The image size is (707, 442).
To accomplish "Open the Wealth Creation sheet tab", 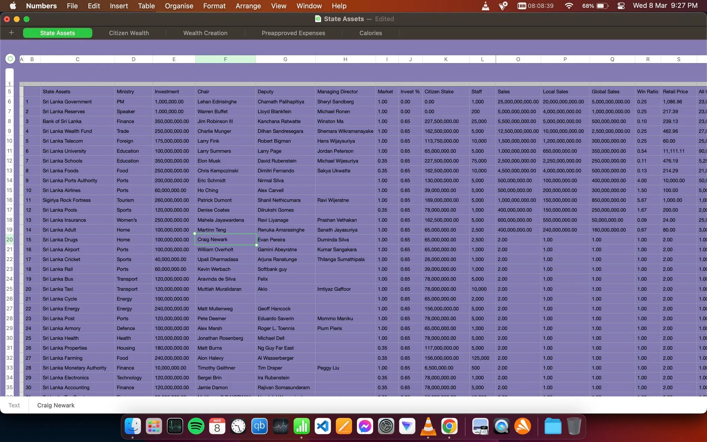I will 205,33.
